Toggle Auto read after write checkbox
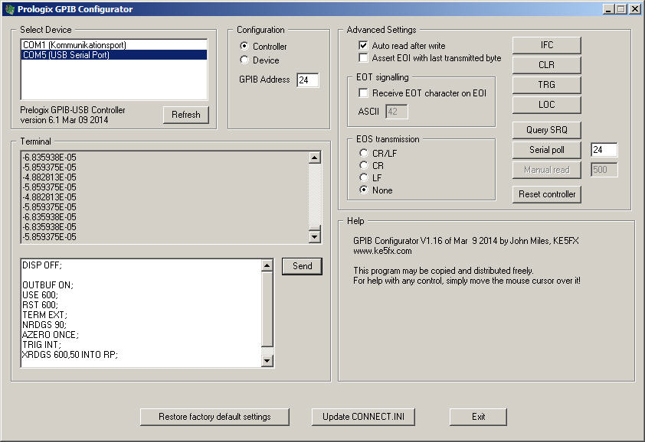Image resolution: width=645 pixels, height=442 pixels. [364, 46]
